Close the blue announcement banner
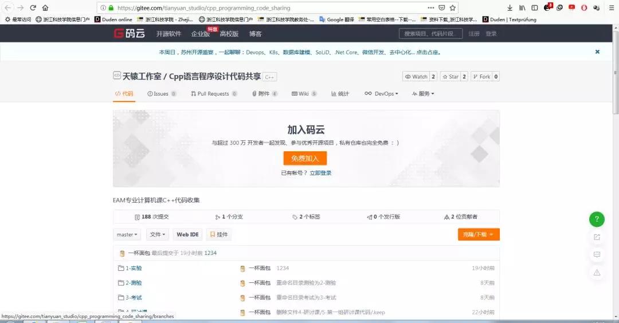Screen dimensions: 619x323 [x=597, y=52]
